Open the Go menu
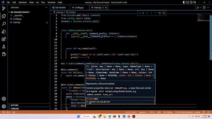Image resolution: width=212 pixels, height=119 pixels. (x=37, y=2)
